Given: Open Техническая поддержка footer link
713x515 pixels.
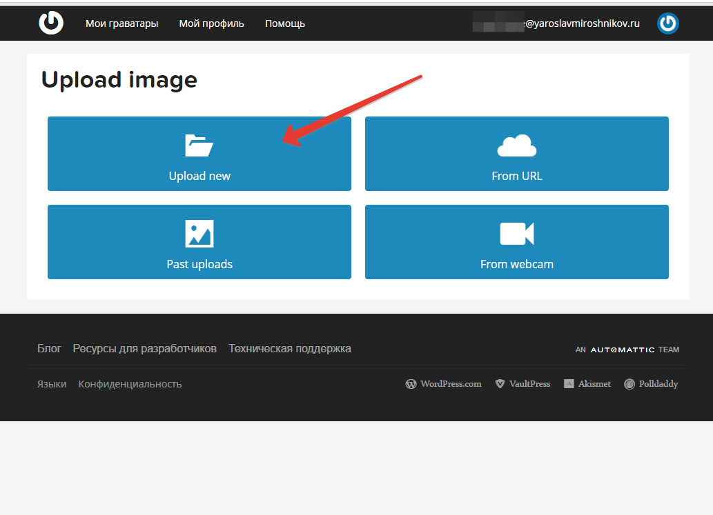Looking at the screenshot, I should point(290,349).
